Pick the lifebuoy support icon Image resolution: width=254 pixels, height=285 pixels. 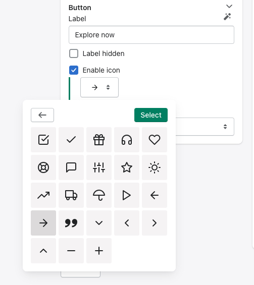coord(43,167)
